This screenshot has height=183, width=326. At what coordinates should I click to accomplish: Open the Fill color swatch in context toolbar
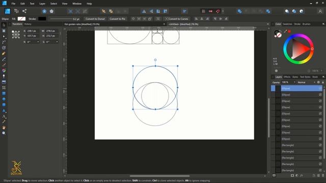tap(21, 19)
